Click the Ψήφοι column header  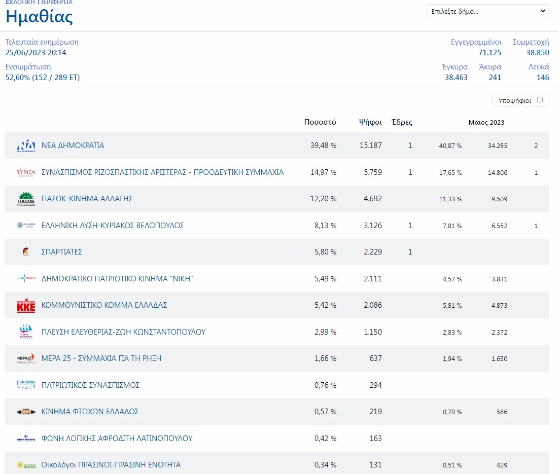click(x=370, y=122)
